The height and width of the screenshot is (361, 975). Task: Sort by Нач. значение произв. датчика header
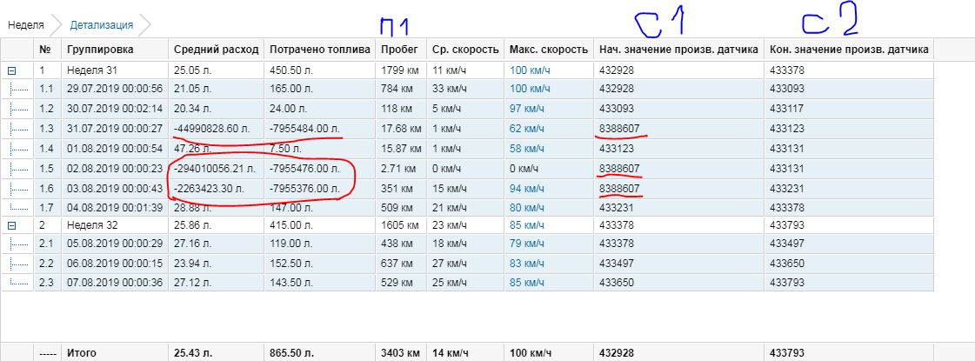pos(678,50)
